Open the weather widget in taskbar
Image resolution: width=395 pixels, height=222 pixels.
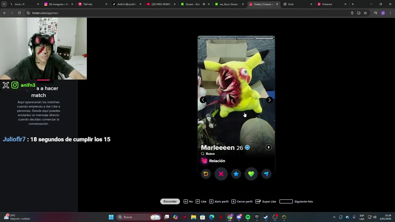17,217
